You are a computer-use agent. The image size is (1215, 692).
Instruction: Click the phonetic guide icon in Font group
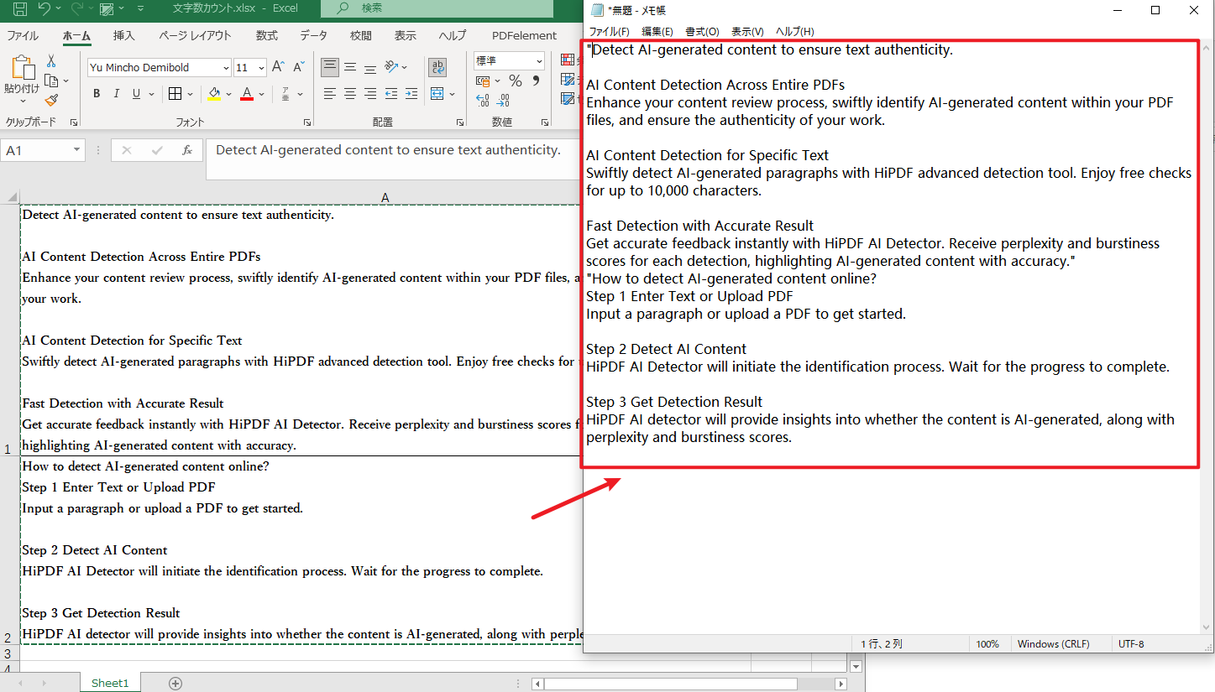coord(285,94)
